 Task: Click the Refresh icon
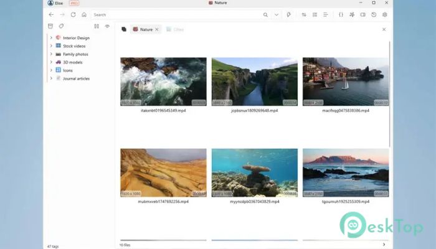point(73,14)
